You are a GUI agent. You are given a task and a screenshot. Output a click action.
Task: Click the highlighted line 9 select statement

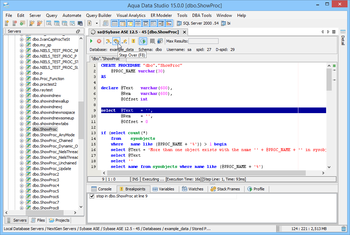pos(213,110)
